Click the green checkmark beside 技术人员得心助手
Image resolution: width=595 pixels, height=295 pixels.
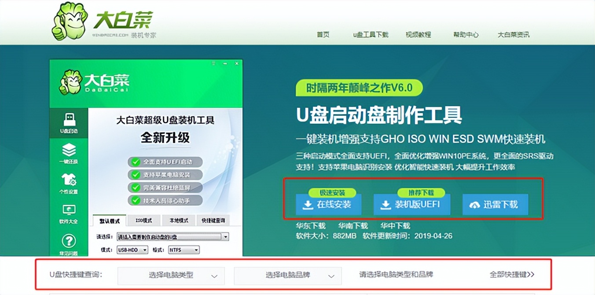(136, 200)
